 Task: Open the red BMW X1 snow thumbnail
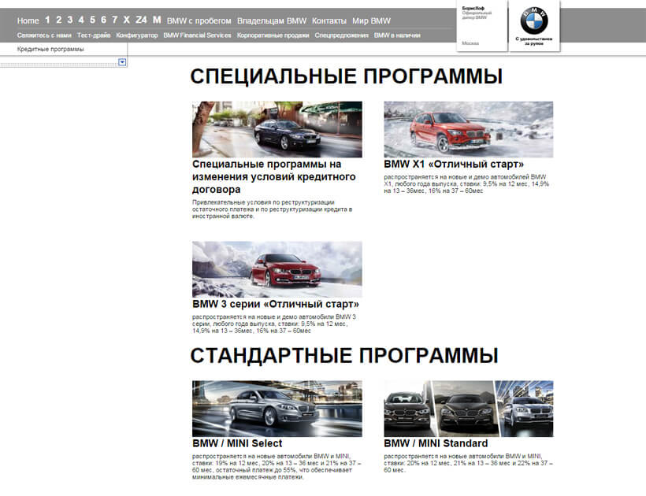(469, 129)
